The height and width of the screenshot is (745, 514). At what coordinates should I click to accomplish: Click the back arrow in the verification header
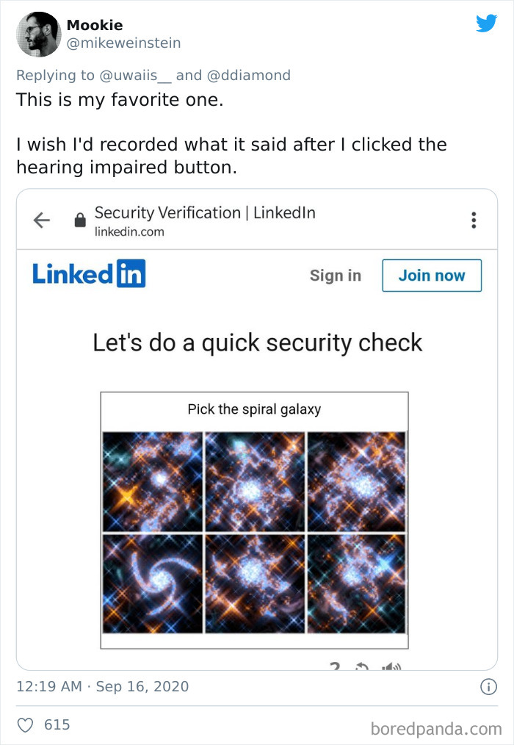(42, 219)
